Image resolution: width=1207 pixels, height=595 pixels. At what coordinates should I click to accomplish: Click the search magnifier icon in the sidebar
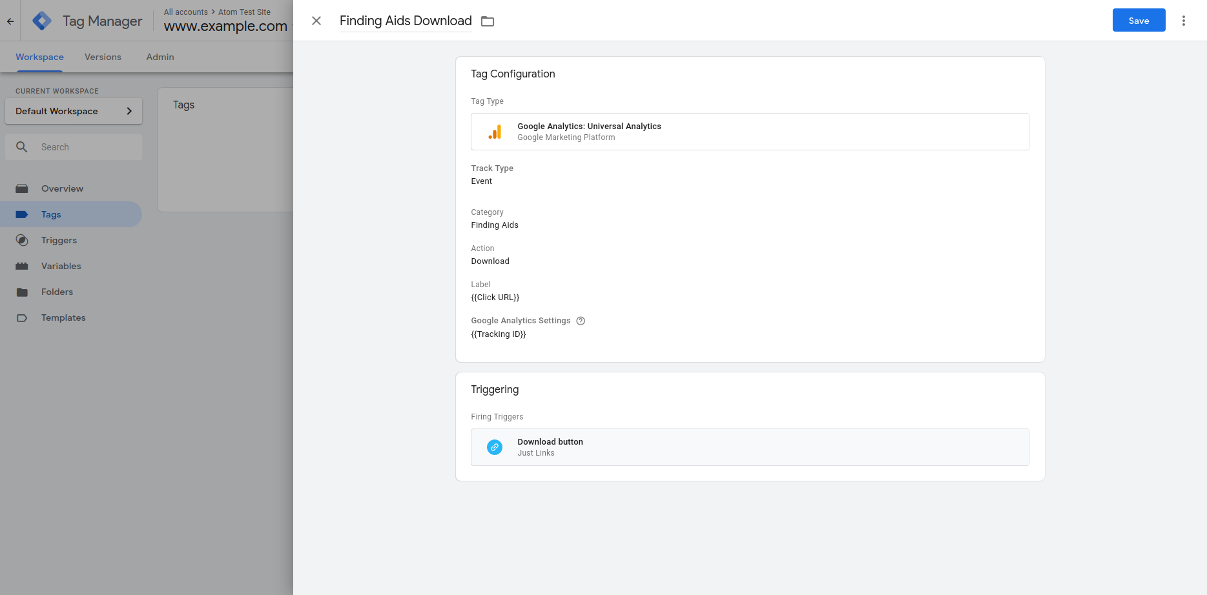click(x=22, y=147)
